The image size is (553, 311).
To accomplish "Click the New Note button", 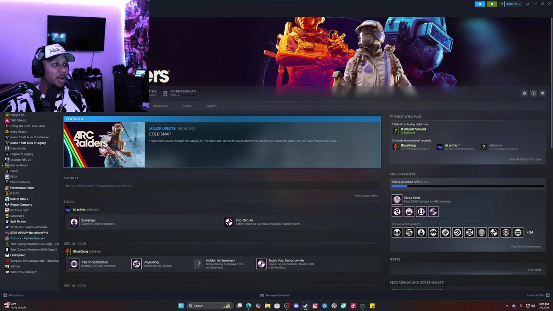I will pos(534,270).
